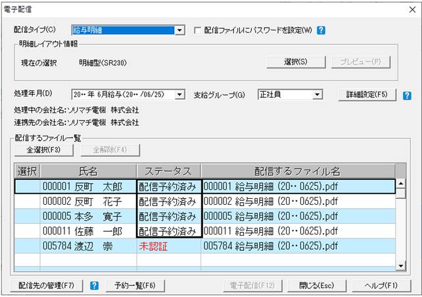This screenshot has height=297, width=422.
Task: Open ヘルプ(F1)
Action: (381, 285)
